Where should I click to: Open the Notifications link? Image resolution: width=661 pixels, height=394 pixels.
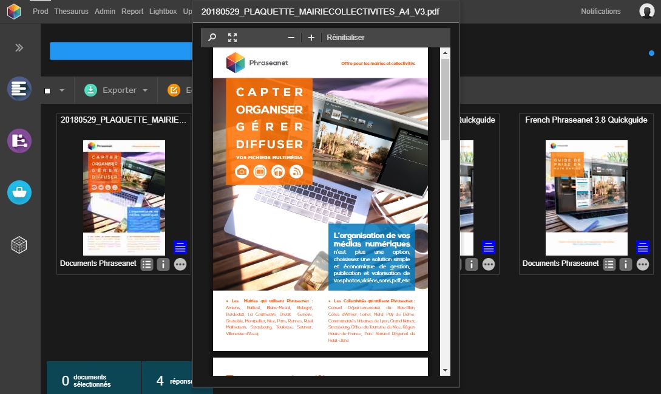[600, 12]
